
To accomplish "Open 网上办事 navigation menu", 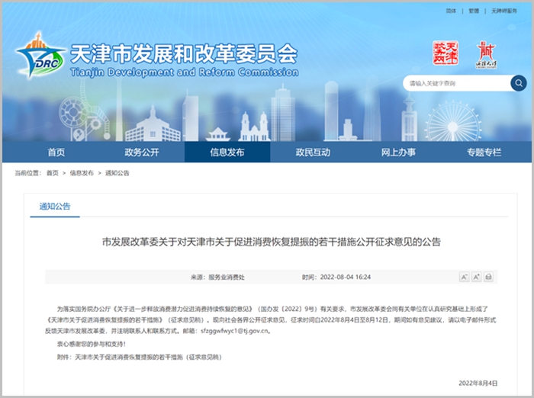I will click(x=398, y=152).
